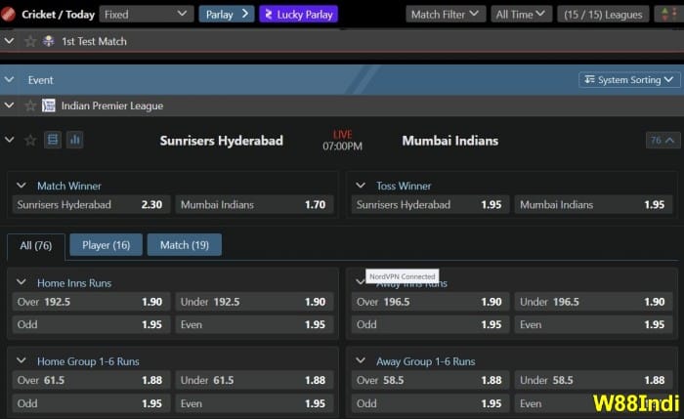Collapse the Home Inns Runs section
The height and width of the screenshot is (419, 684).
click(x=21, y=283)
